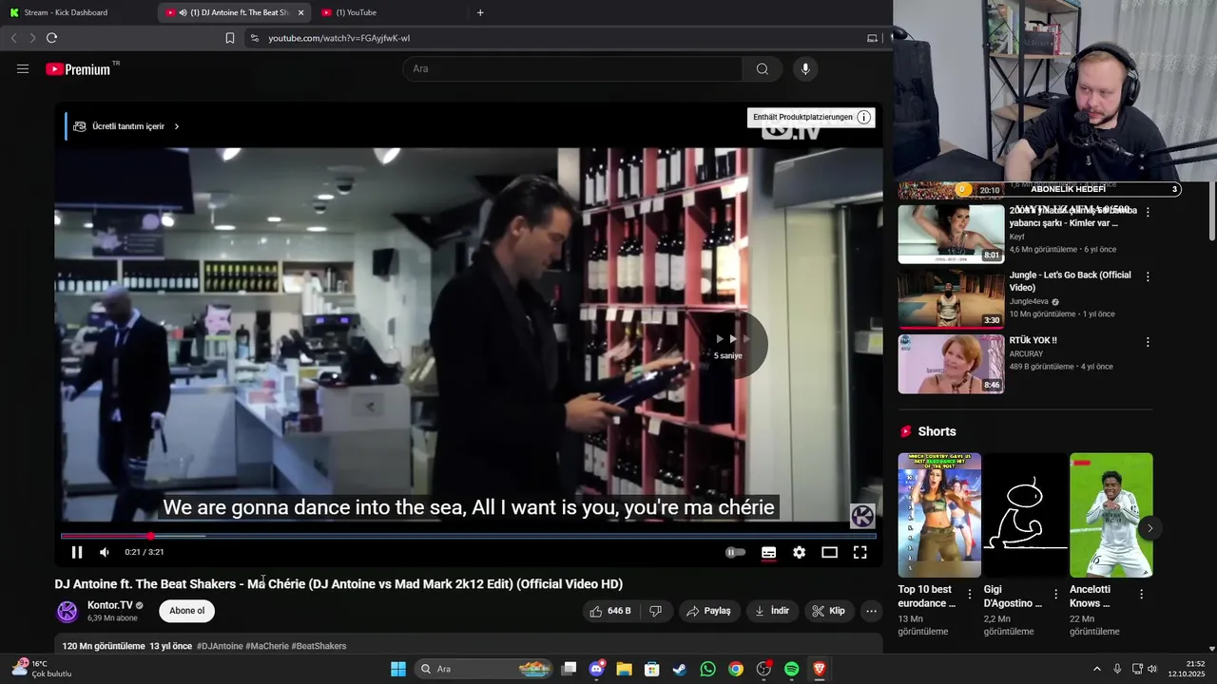Click the #DJAntoine hashtag link

[x=220, y=646]
